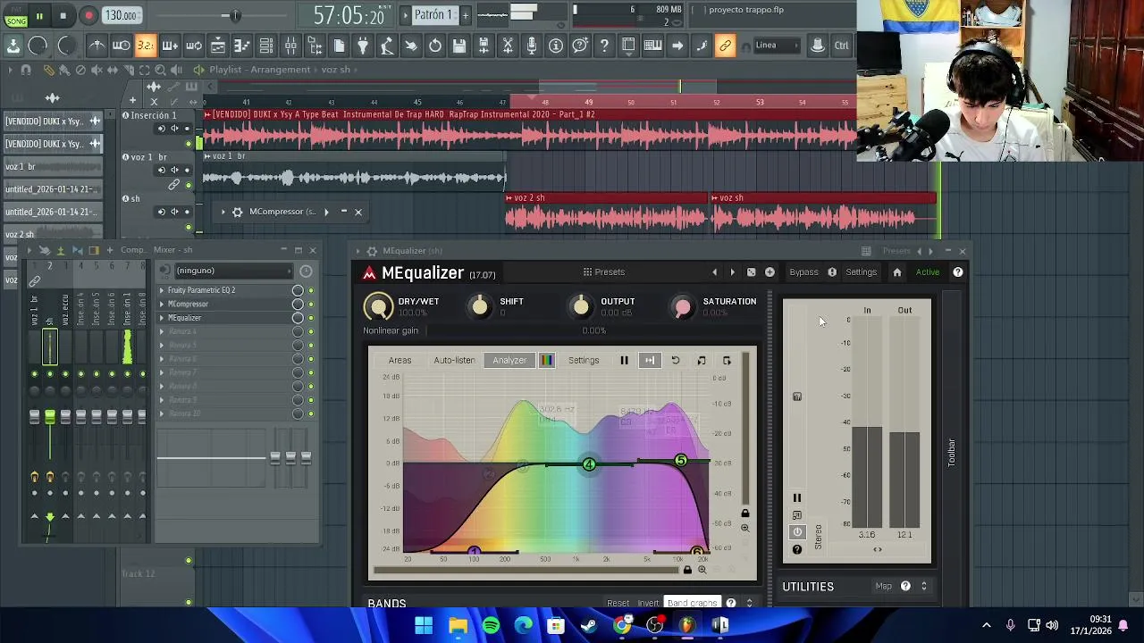
Task: Click the add preset plus icon
Action: [x=770, y=272]
